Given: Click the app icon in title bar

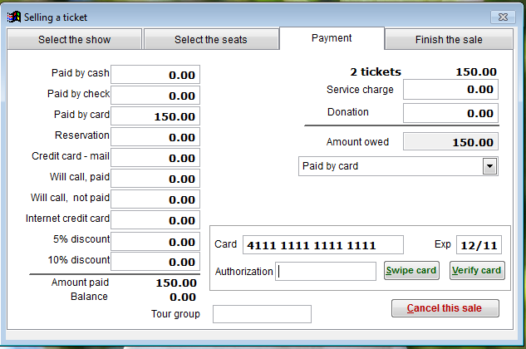Looking at the screenshot, I should tap(12, 17).
